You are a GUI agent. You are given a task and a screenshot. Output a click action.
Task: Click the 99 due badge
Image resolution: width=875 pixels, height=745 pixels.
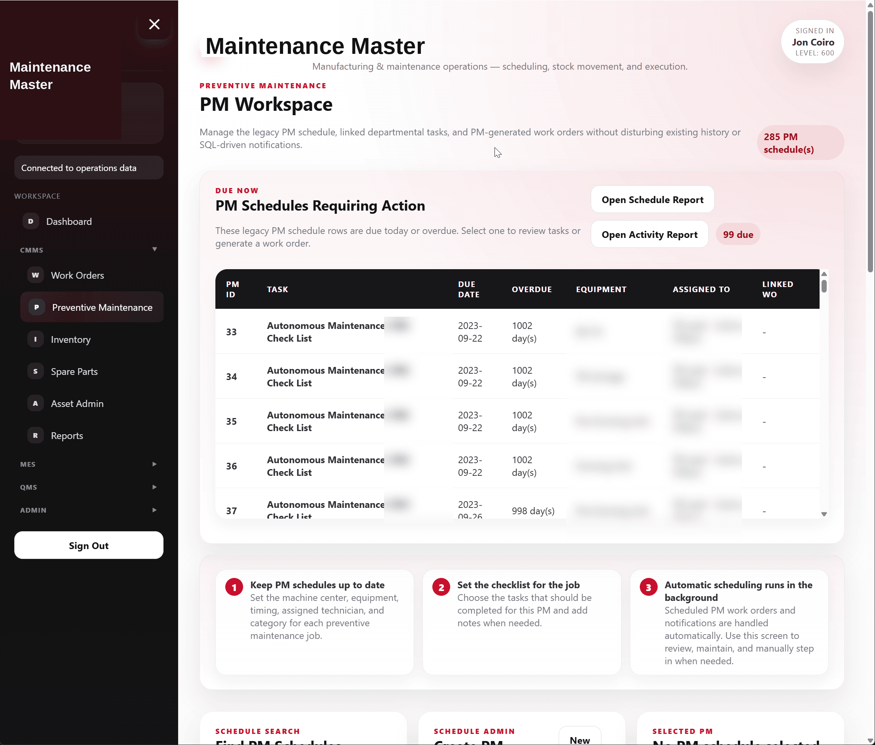pyautogui.click(x=738, y=234)
